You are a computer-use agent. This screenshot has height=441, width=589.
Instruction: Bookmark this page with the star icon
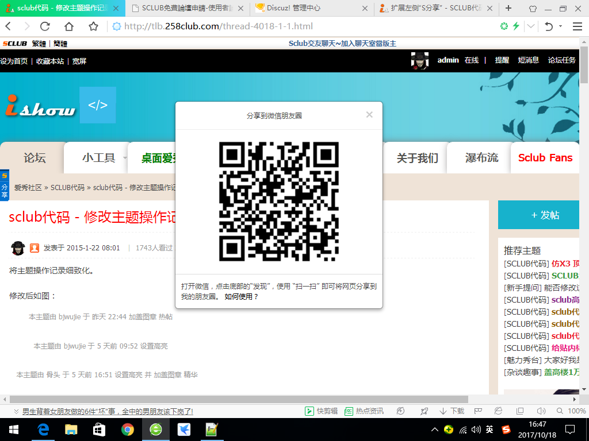coord(93,26)
